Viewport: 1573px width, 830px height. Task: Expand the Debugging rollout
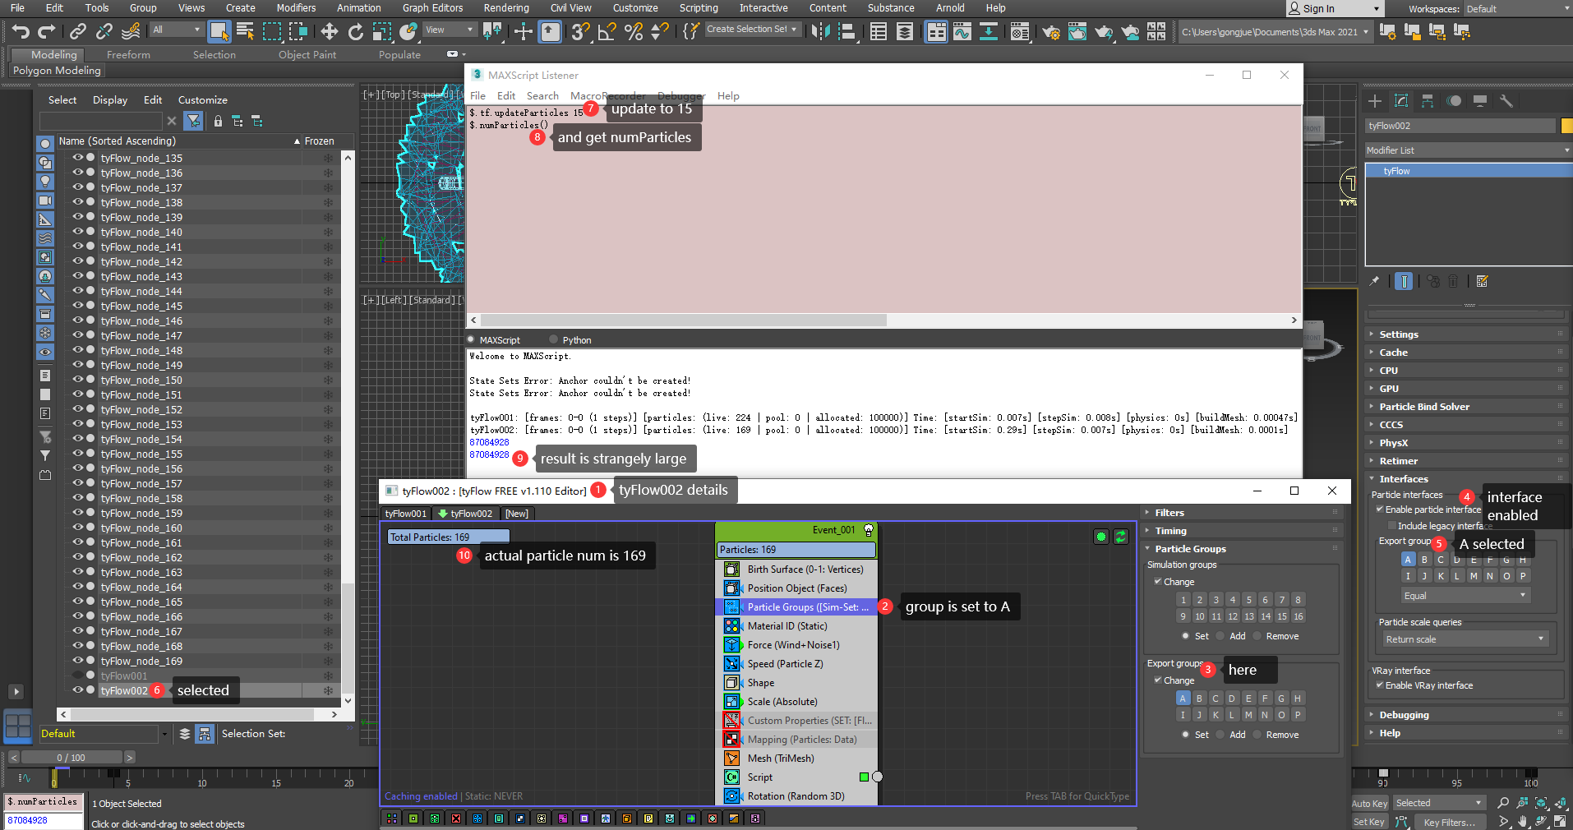tap(1467, 715)
